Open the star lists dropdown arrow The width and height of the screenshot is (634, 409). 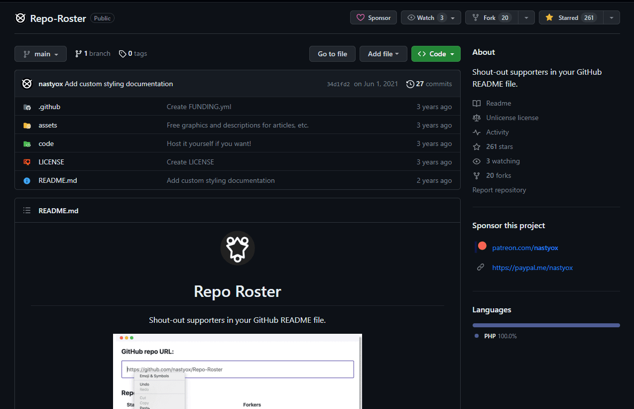(x=612, y=18)
